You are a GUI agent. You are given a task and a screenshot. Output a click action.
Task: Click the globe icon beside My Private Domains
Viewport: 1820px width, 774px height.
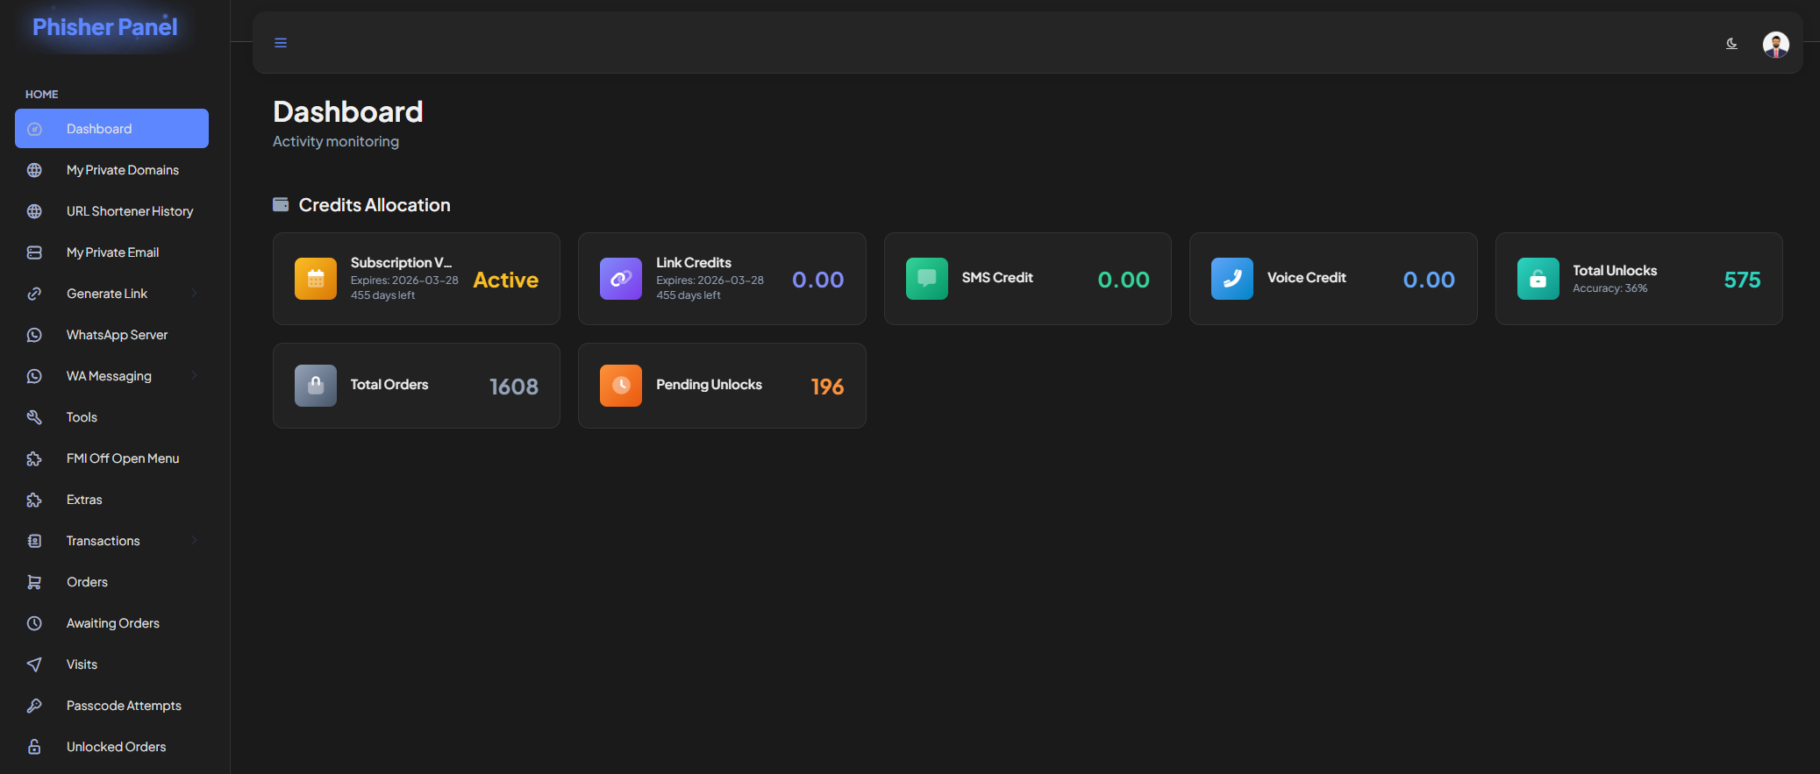tap(34, 170)
